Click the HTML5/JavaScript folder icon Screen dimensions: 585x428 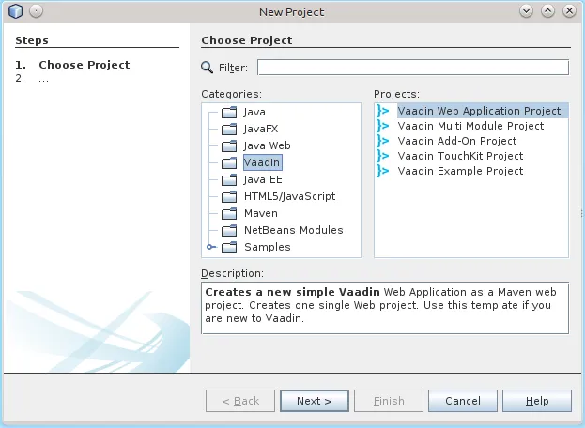point(229,196)
